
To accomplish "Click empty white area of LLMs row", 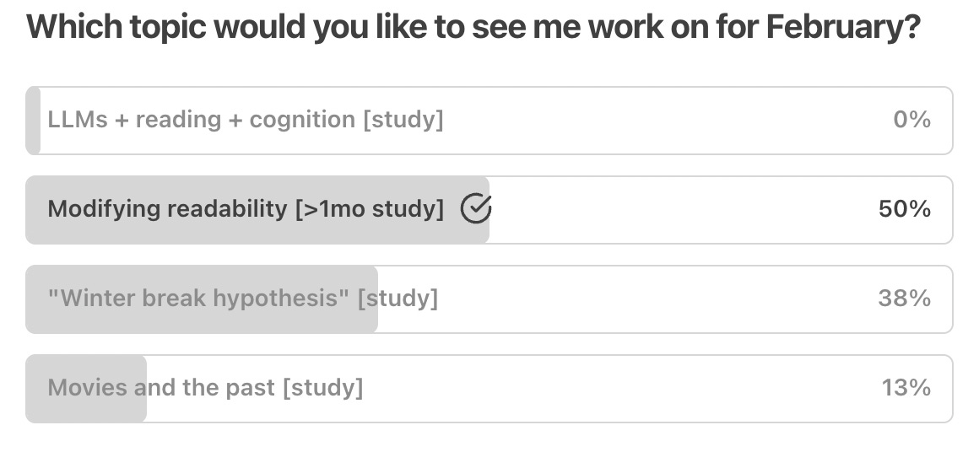I will 668,121.
